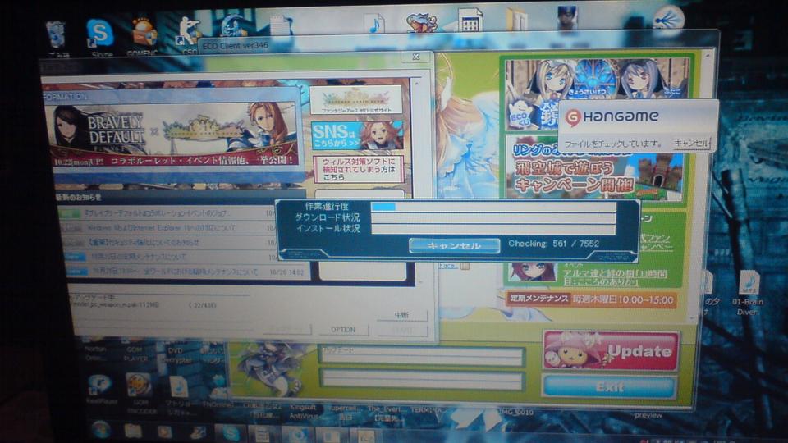Open the dragon game icon on desktop
The height and width of the screenshot is (443, 788).
tap(421, 23)
